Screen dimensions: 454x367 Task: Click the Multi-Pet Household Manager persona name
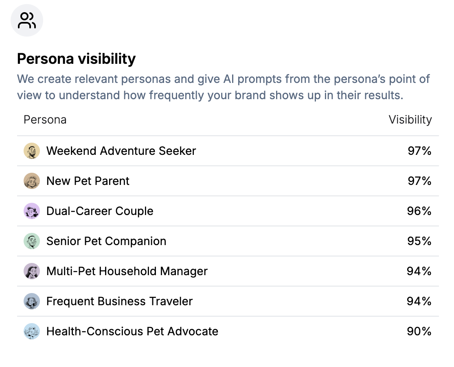[x=127, y=271]
